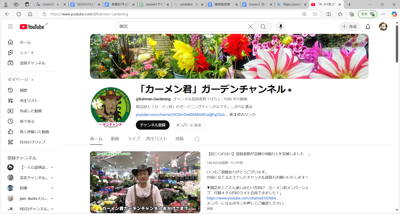Click the メンバーになる button
400x214 pixels.
coord(188,125)
